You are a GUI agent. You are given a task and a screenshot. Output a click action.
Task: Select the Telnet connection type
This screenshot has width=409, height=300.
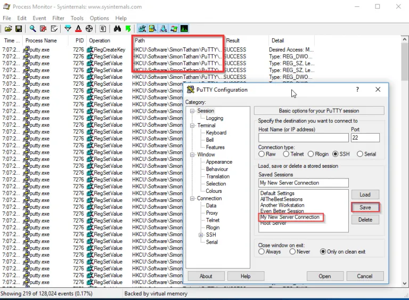click(286, 154)
